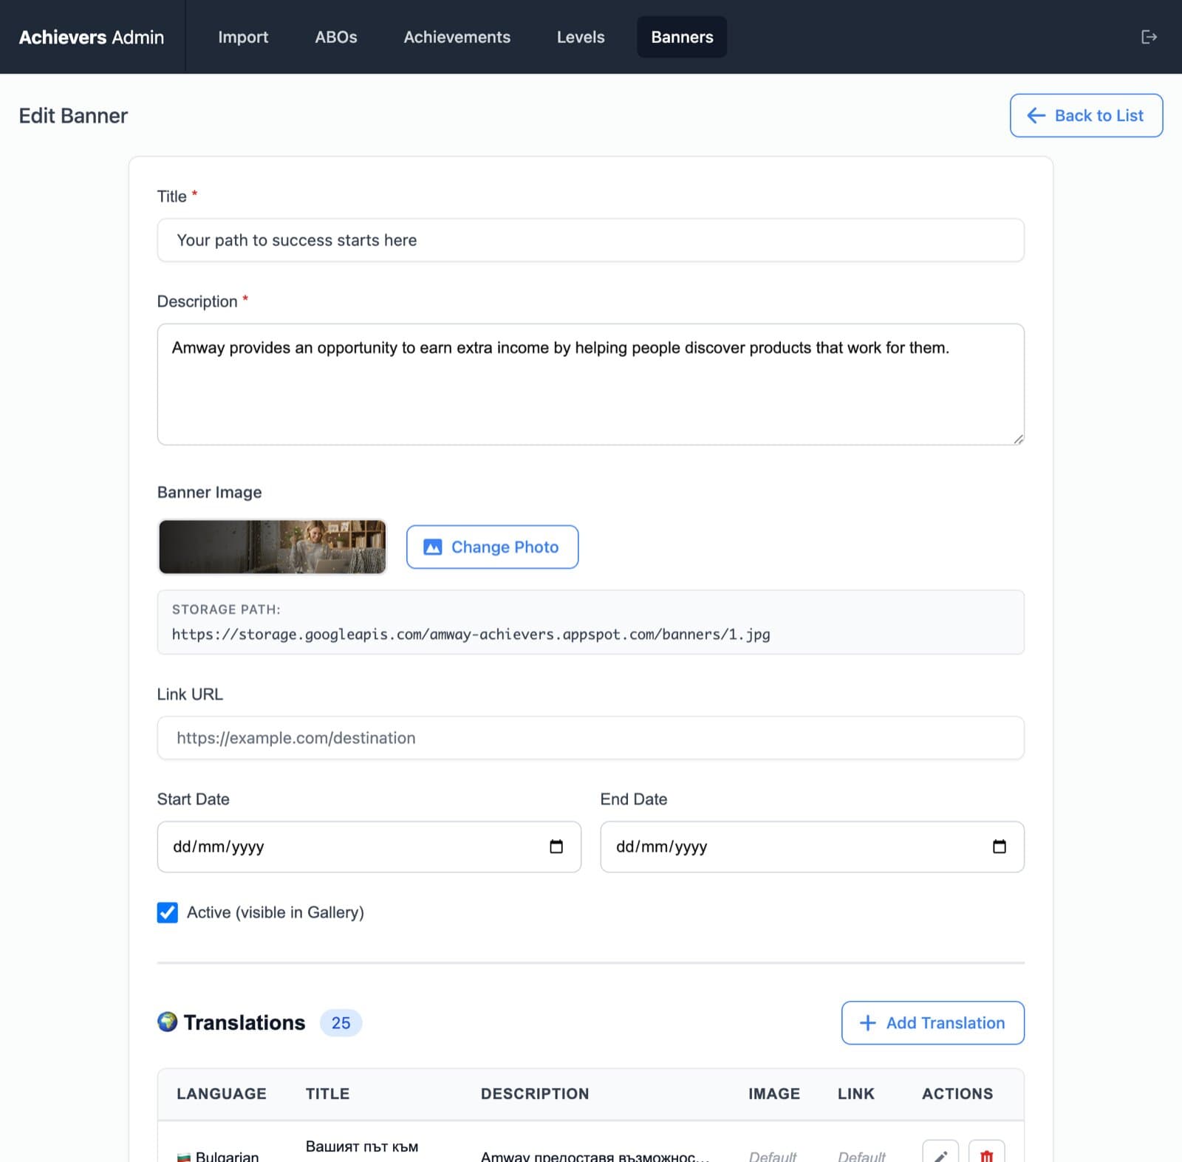Click the Change Photo button
Screen dimensions: 1182x1162
point(492,547)
